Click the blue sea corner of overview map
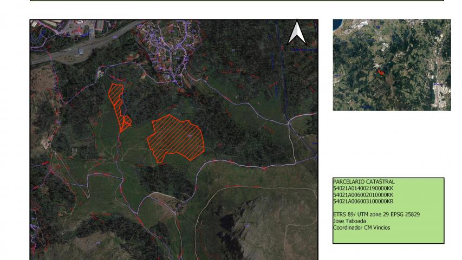This screenshot has height=260, width=462. (336, 23)
